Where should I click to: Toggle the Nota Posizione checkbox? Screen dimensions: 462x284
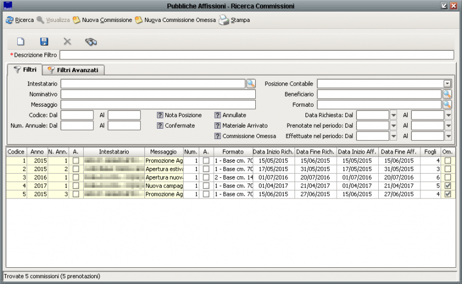click(x=160, y=115)
